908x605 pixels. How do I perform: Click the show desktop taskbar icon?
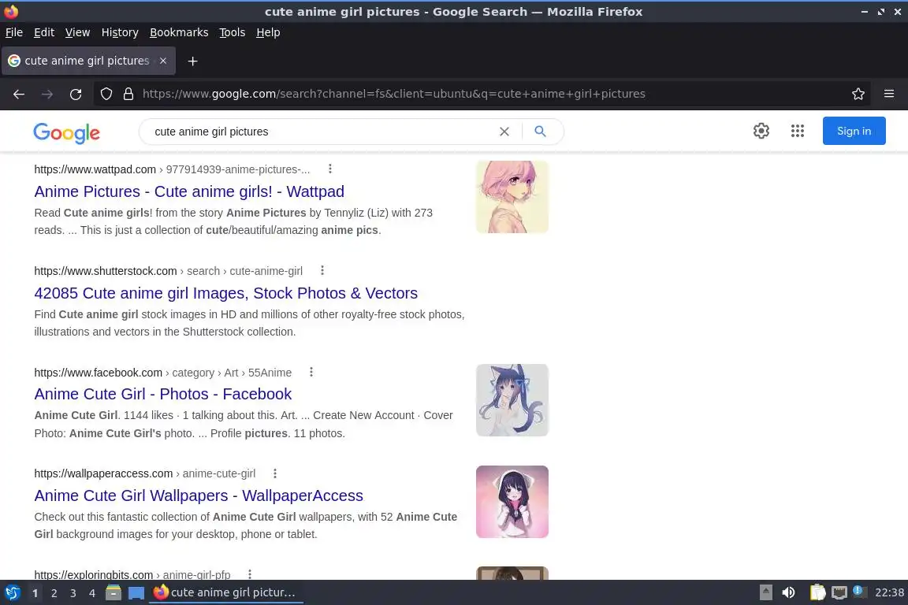pos(136,593)
